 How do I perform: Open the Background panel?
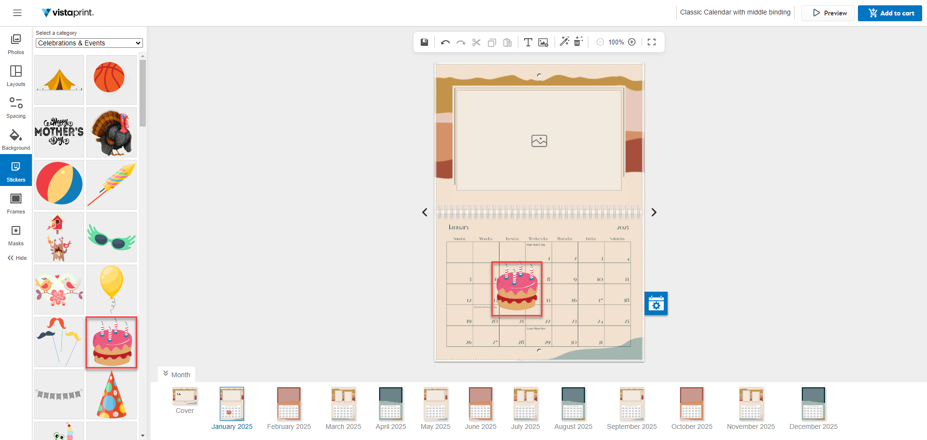pyautogui.click(x=16, y=140)
